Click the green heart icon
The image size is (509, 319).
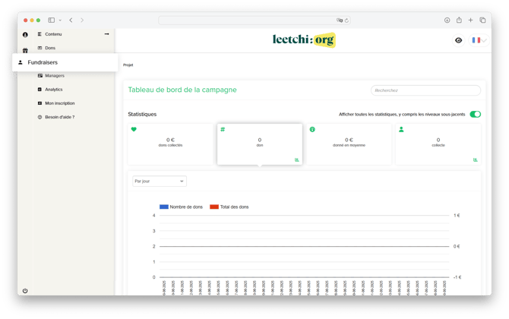[134, 129]
